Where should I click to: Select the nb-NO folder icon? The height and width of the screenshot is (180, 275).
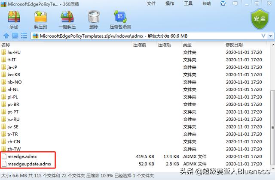click(3, 82)
